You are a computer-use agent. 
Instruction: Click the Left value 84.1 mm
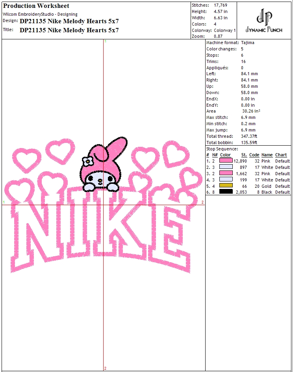tap(249, 74)
